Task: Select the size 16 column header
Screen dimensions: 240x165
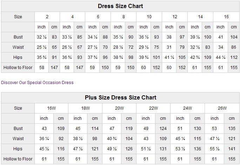Action: 226,17
